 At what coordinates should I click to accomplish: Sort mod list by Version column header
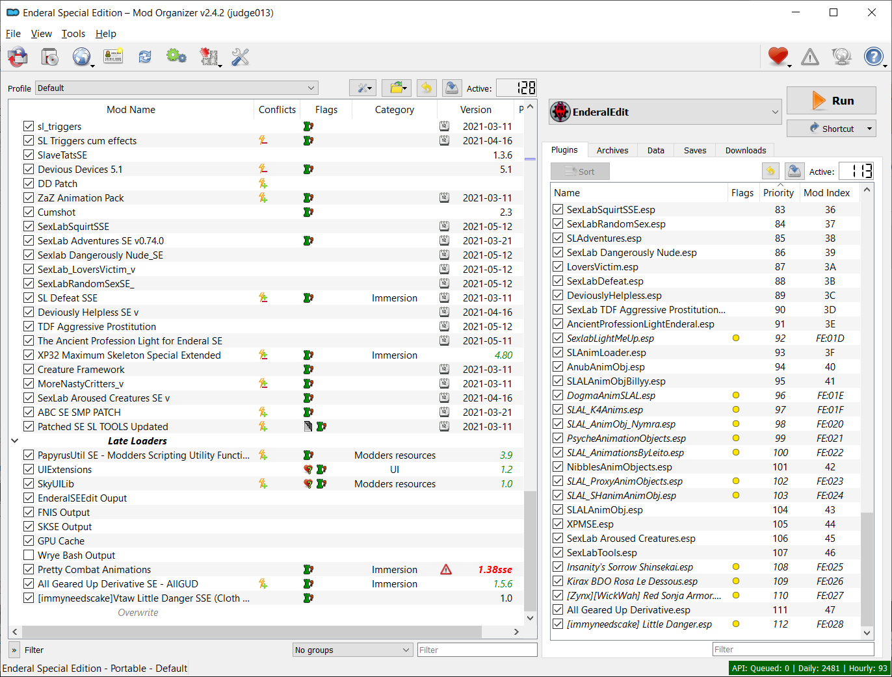pos(475,110)
